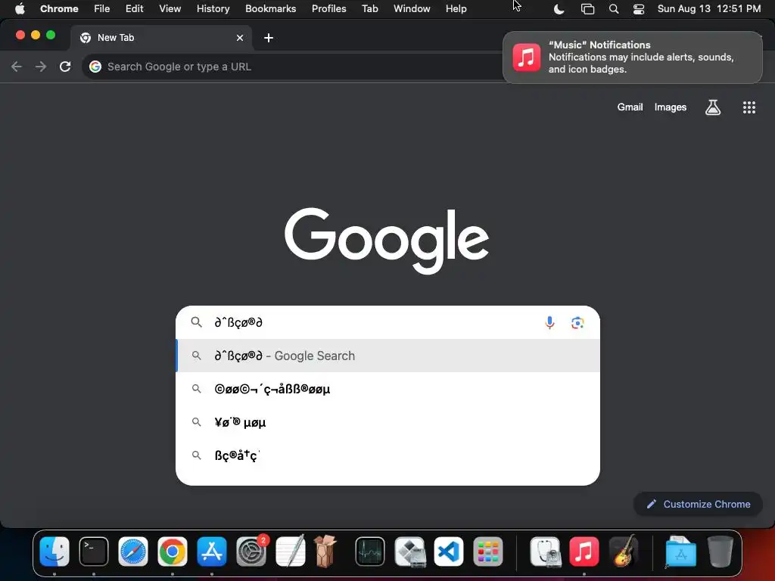
Task: Open Control Center in the menu bar
Action: (x=639, y=9)
